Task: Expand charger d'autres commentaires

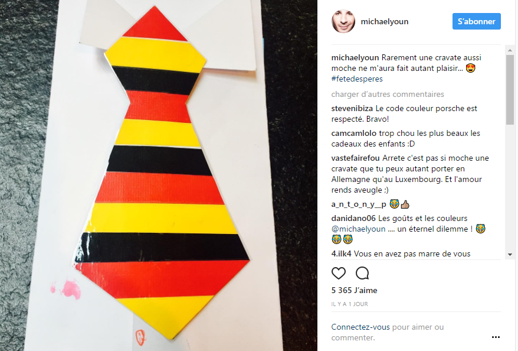Action: 388,95
